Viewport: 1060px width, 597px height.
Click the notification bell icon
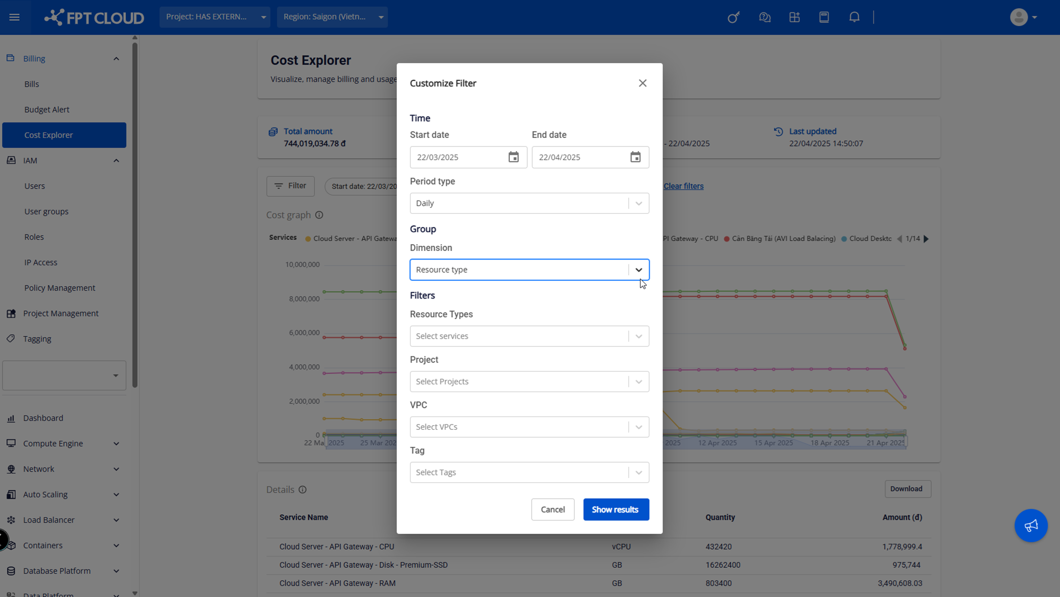854,17
